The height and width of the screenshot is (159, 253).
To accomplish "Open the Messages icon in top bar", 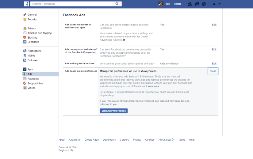I will [197, 4].
